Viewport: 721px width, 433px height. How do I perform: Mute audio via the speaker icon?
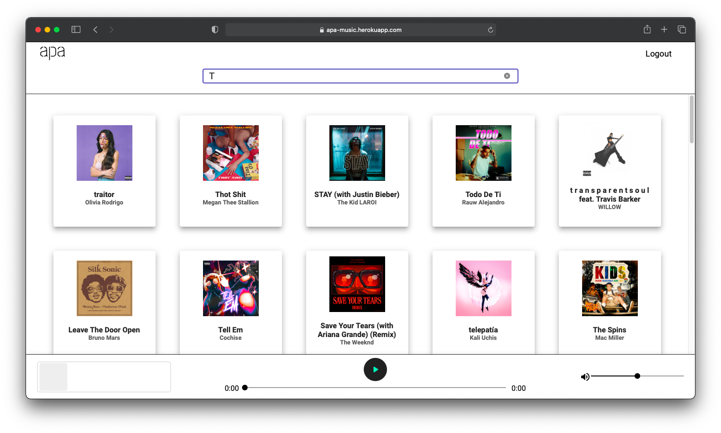click(585, 377)
